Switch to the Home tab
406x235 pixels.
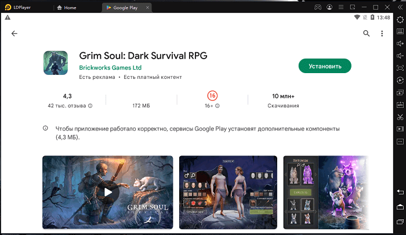click(x=67, y=8)
